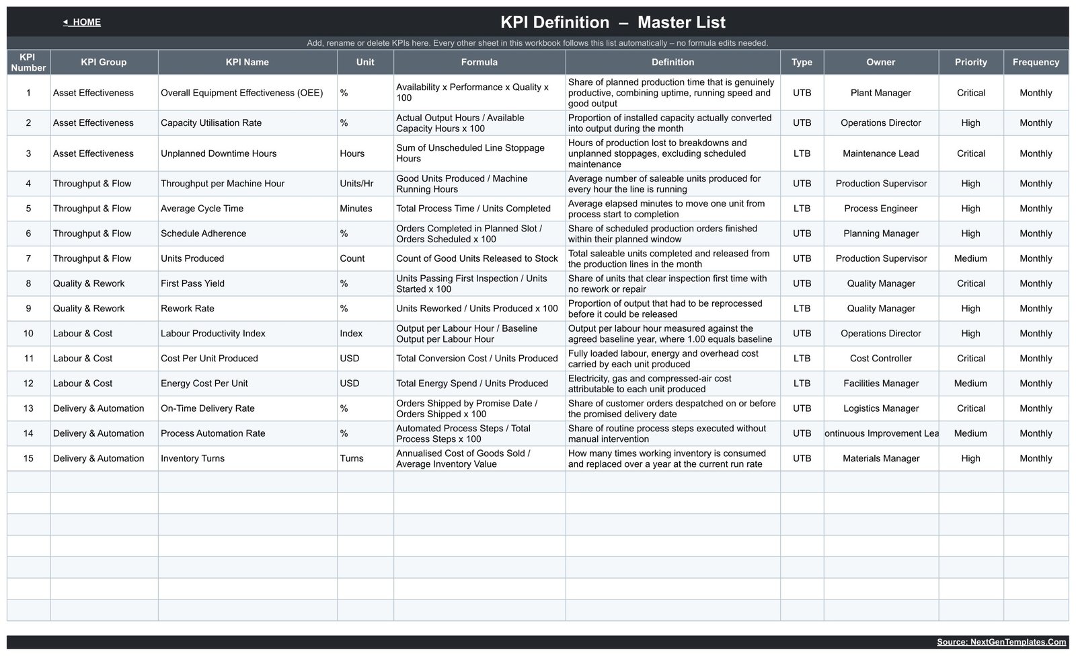Click the KPI Definition Master List title
Image resolution: width=1076 pixels, height=656 pixels.
tap(613, 22)
